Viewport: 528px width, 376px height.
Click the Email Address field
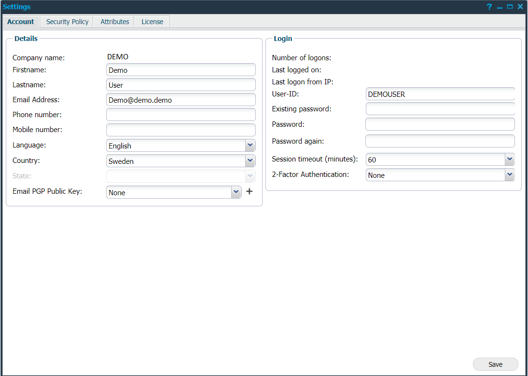pos(181,99)
